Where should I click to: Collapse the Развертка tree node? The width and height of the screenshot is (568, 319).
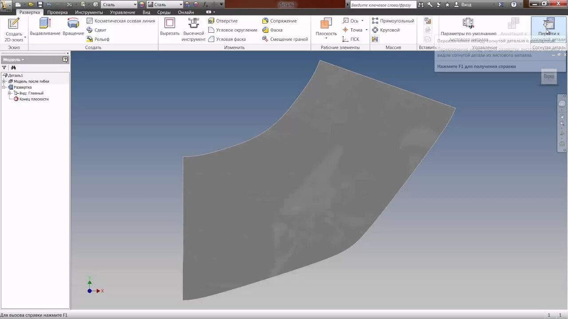coord(4,87)
